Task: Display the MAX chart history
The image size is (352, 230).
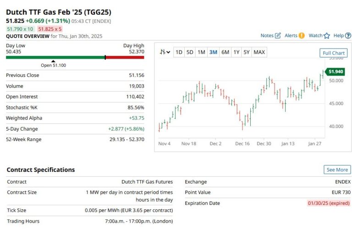Action: (259, 52)
